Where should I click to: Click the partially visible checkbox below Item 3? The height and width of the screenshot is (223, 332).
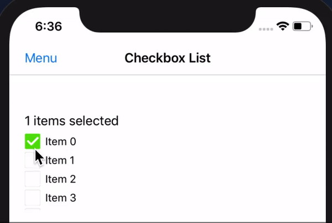coord(33,209)
